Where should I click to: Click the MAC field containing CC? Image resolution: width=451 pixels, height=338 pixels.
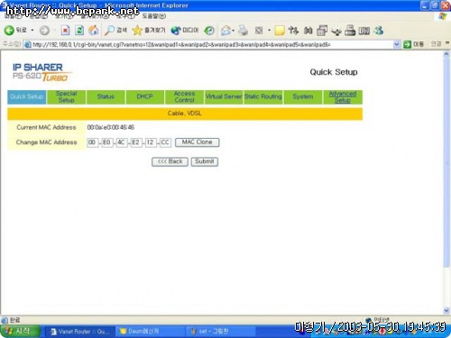(165, 142)
